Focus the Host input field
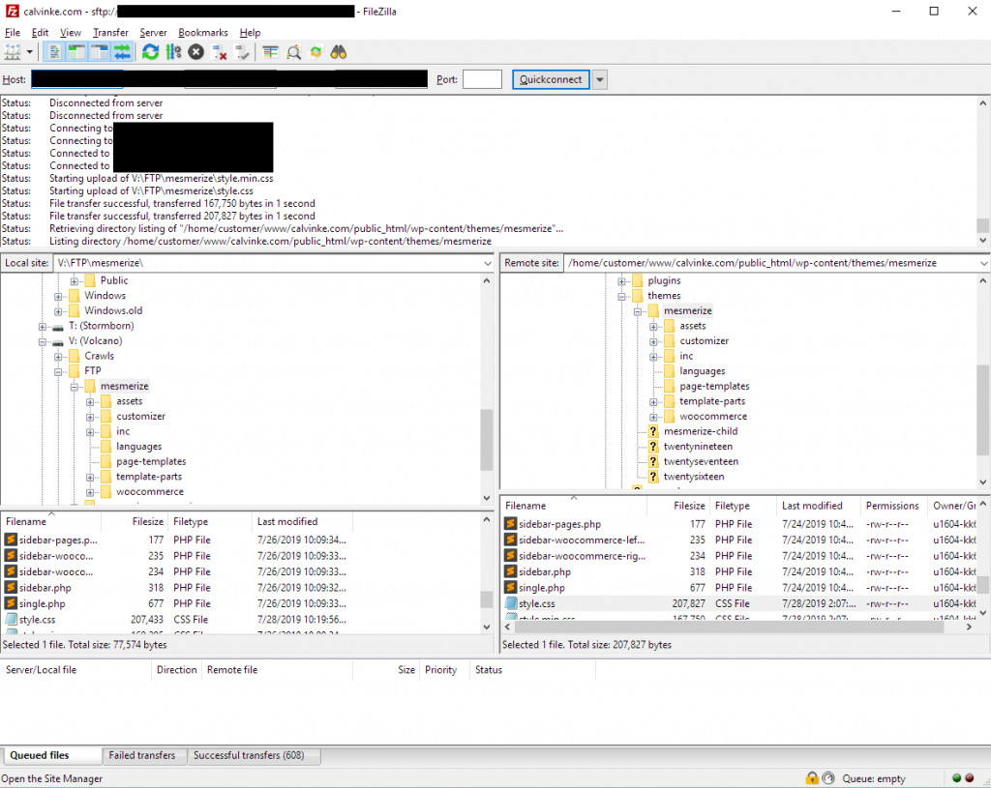The image size is (991, 788). click(77, 79)
